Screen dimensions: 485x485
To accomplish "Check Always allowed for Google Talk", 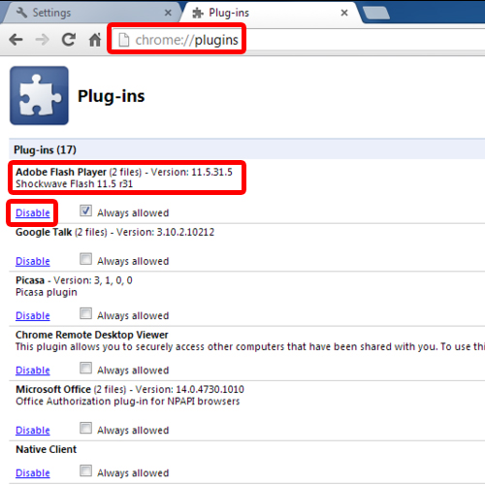I will point(85,259).
